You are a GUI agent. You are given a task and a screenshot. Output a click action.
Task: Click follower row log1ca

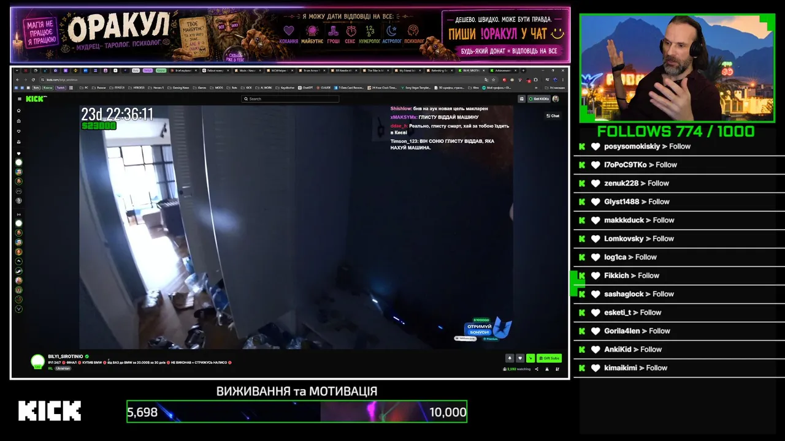click(679, 257)
